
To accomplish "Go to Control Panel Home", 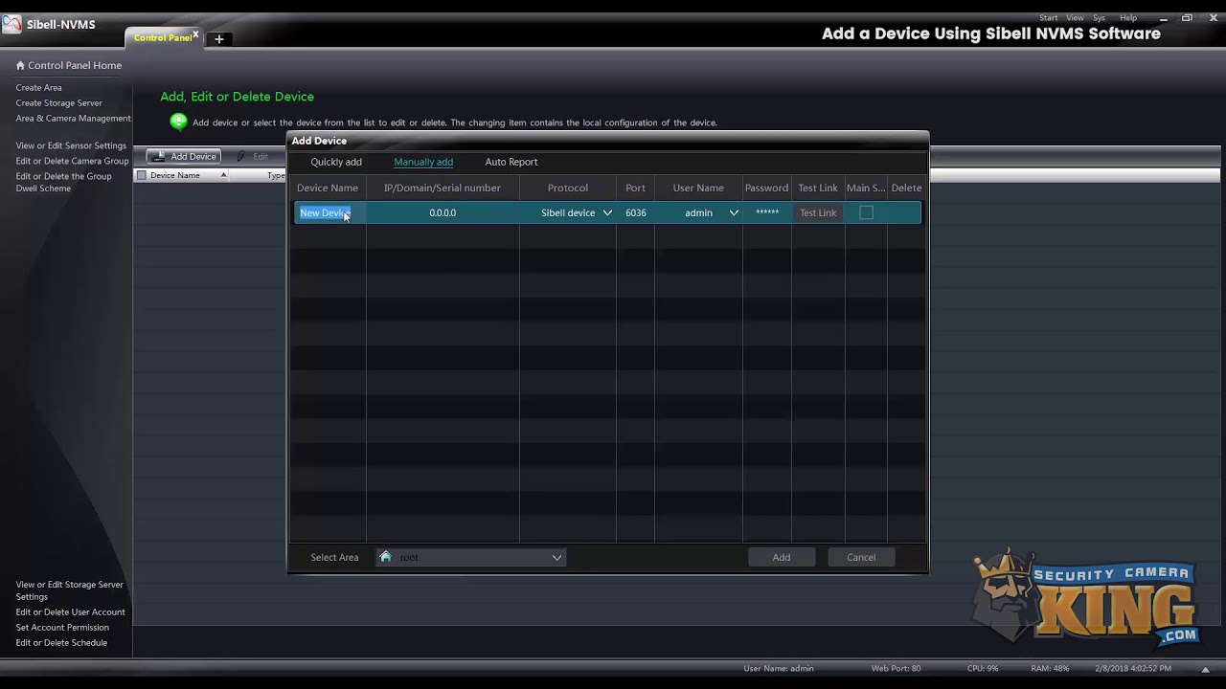I will click(75, 65).
